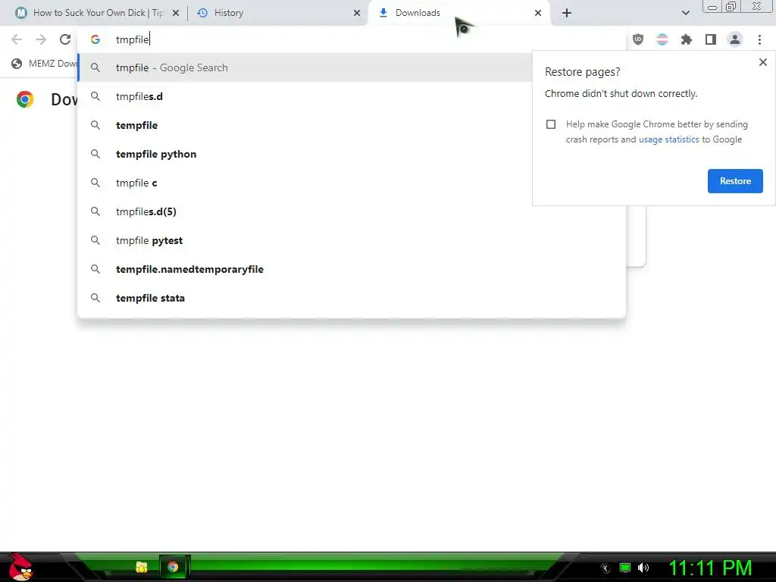Click the browser back arrow
The width and height of the screenshot is (776, 582).
(x=17, y=39)
